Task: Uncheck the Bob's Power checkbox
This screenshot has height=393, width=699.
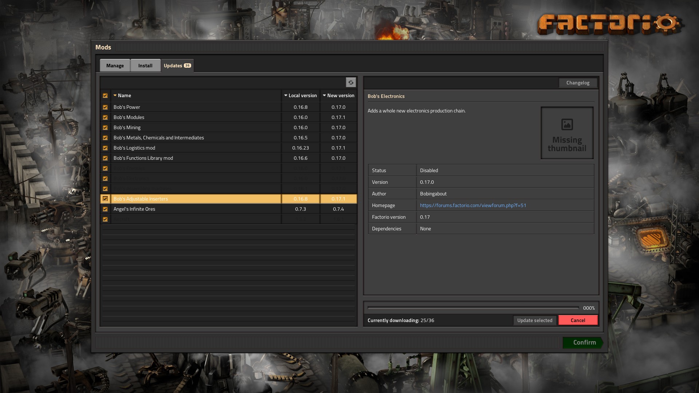Action: click(x=105, y=107)
